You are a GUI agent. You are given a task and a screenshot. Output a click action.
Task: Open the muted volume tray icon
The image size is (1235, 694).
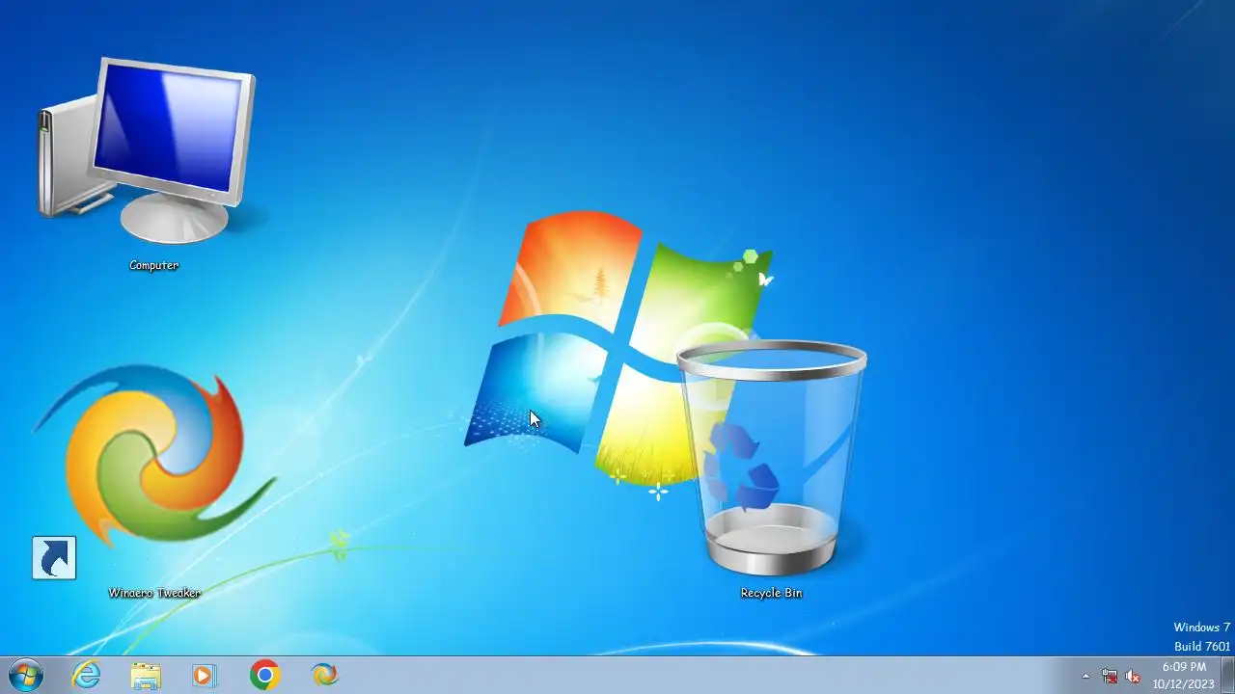click(x=1134, y=676)
